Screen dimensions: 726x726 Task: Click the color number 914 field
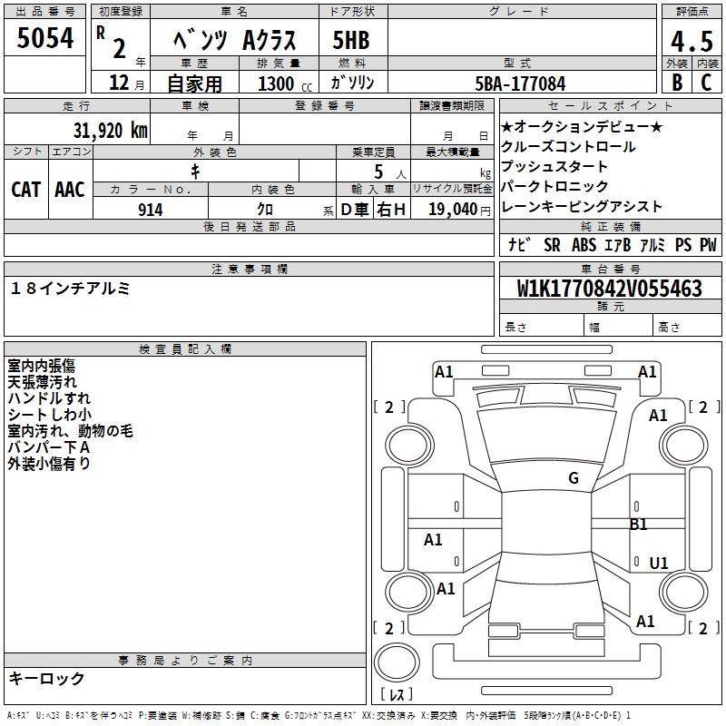(x=151, y=210)
